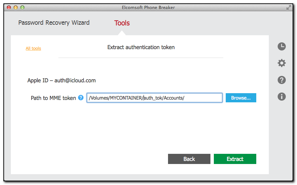Zoom the window with the green button
The width and height of the screenshot is (297, 185).
[22, 7]
